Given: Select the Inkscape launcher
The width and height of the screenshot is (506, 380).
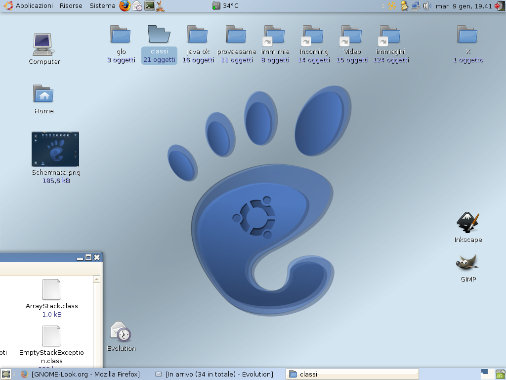Looking at the screenshot, I should coord(468,222).
